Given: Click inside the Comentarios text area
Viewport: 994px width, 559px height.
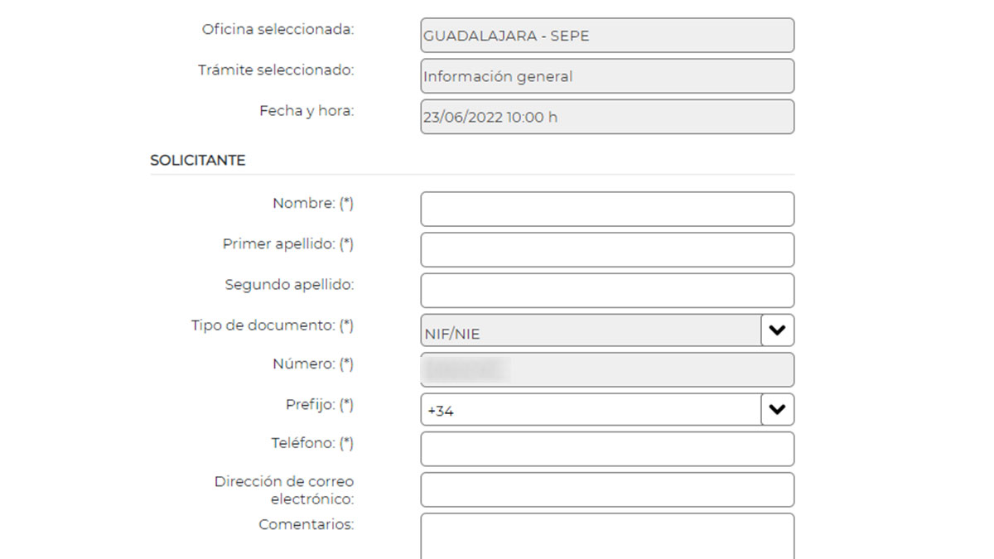Looking at the screenshot, I should click(x=606, y=536).
